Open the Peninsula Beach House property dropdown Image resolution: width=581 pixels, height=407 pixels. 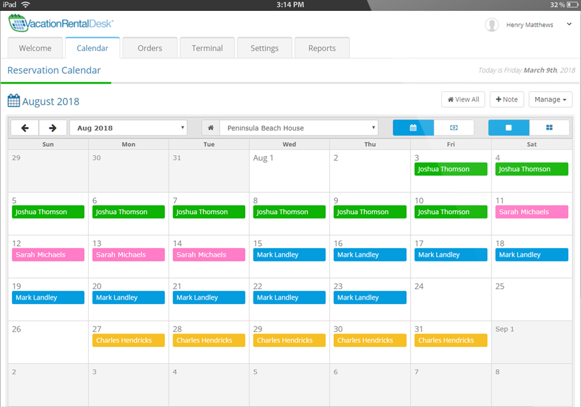pos(298,128)
